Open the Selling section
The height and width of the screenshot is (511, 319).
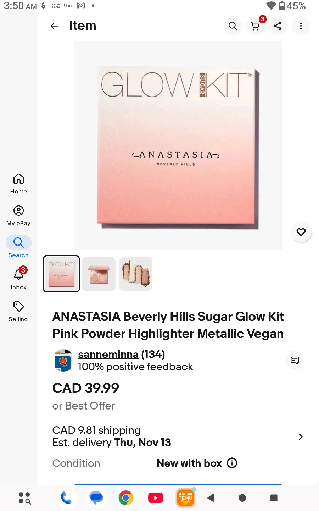[18, 311]
